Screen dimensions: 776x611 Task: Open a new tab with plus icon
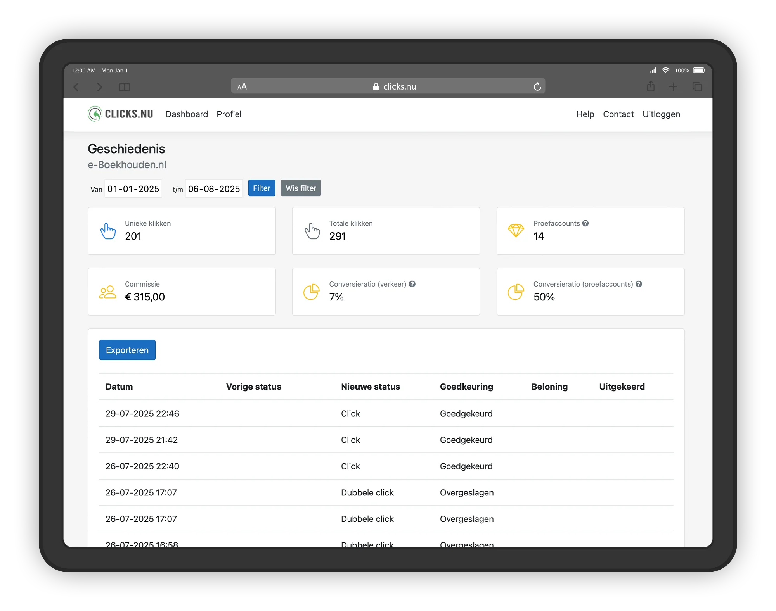[x=673, y=87]
